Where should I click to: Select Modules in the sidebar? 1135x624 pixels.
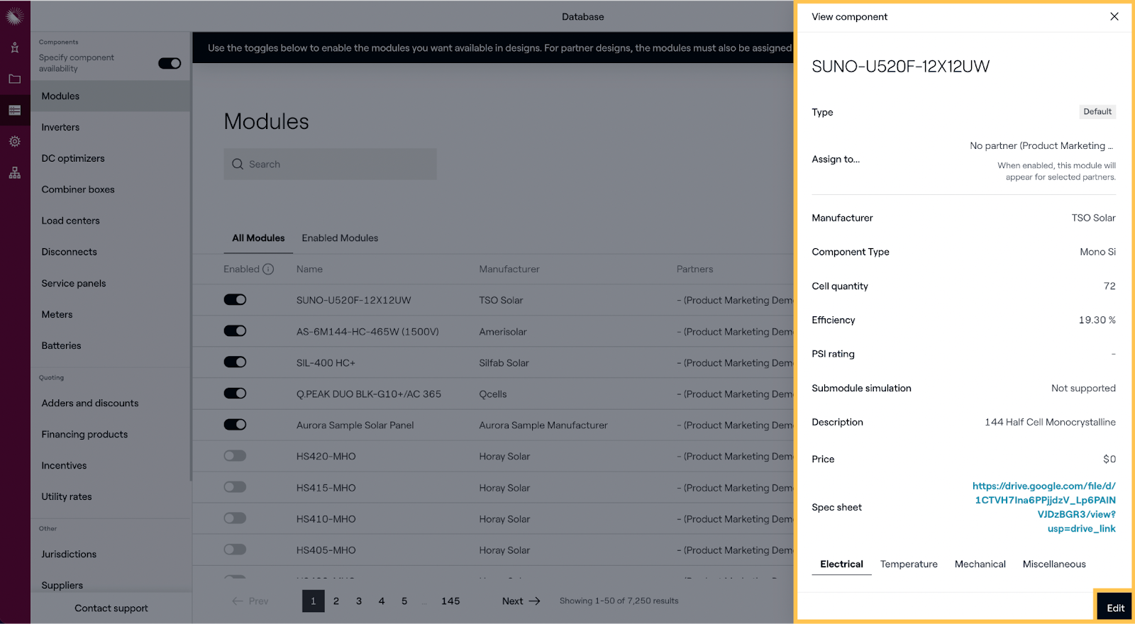point(111,96)
